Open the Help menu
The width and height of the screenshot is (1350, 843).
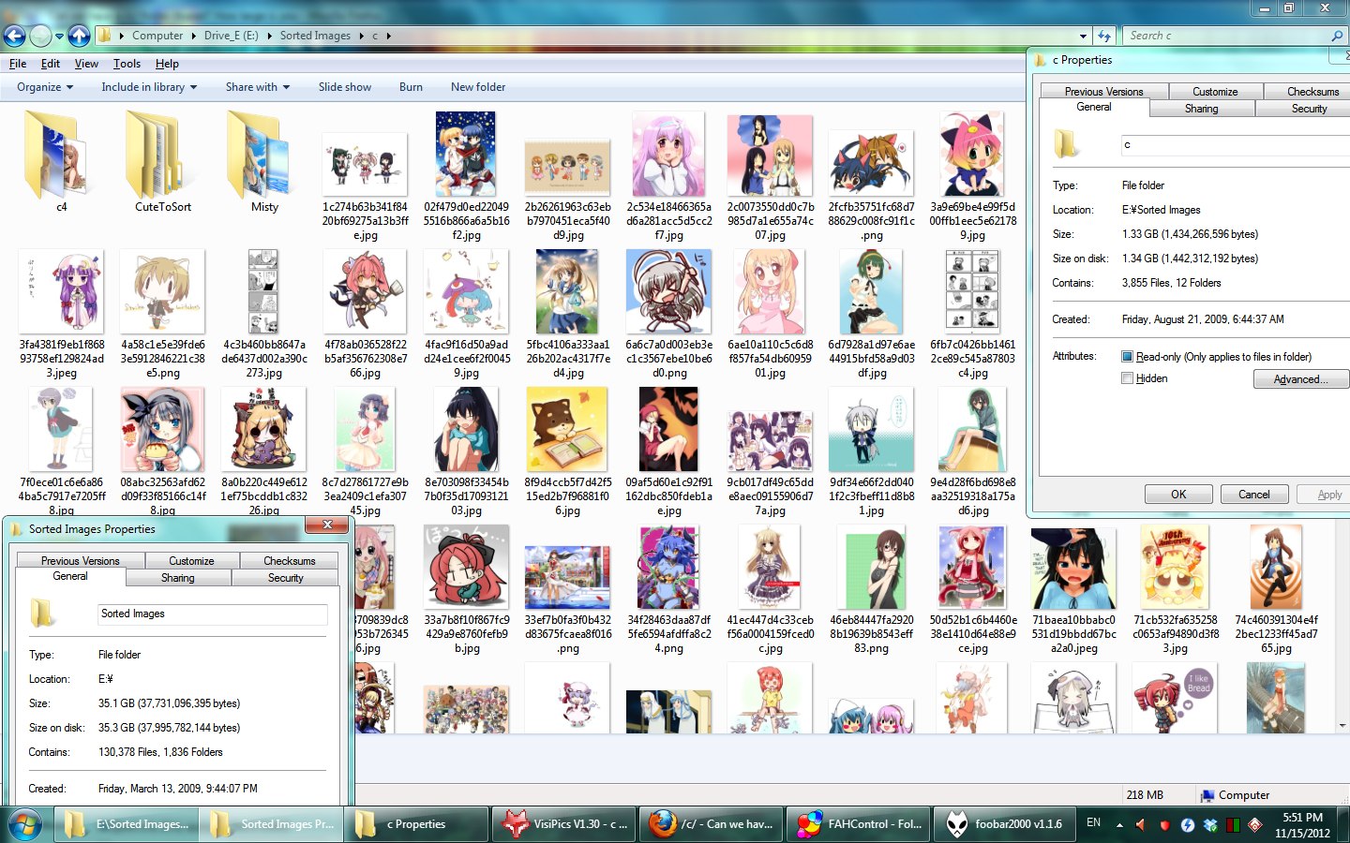167,64
